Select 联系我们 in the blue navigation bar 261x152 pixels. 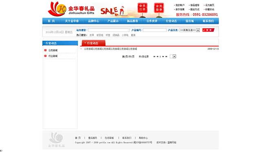[x=208, y=21]
